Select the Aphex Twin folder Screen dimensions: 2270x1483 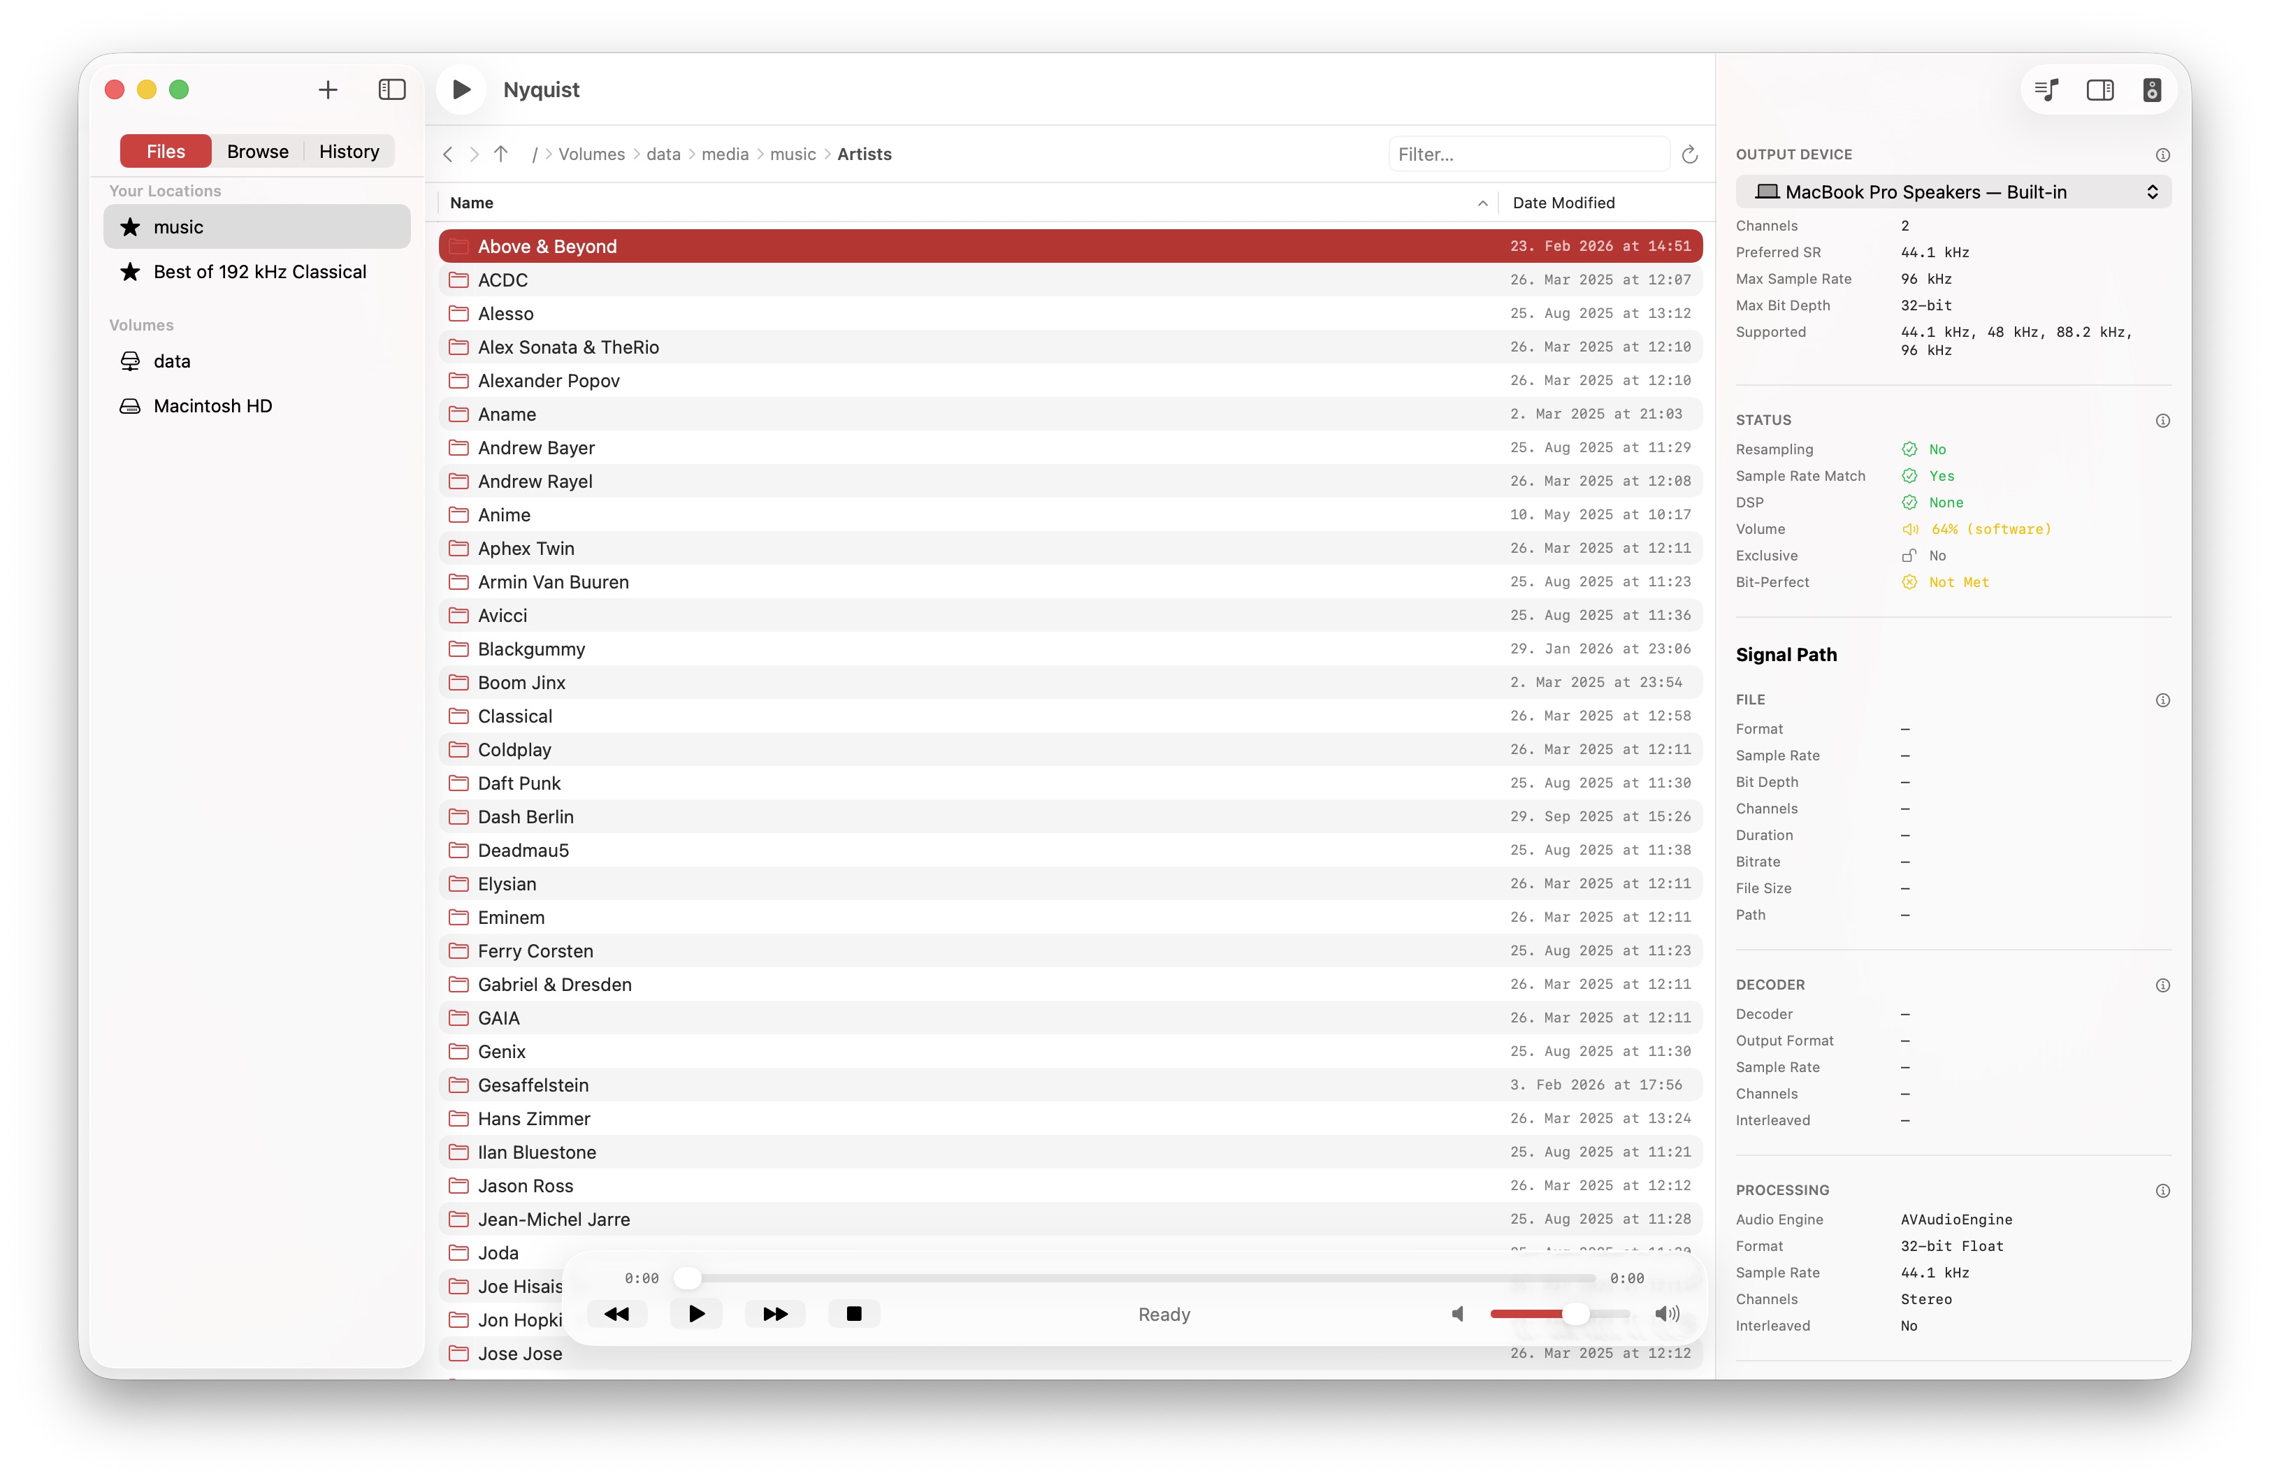[1070, 549]
